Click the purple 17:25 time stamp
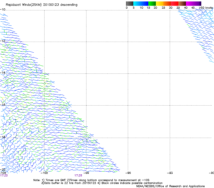Image resolution: width=214 pixels, height=188 pixels. pos(4,176)
